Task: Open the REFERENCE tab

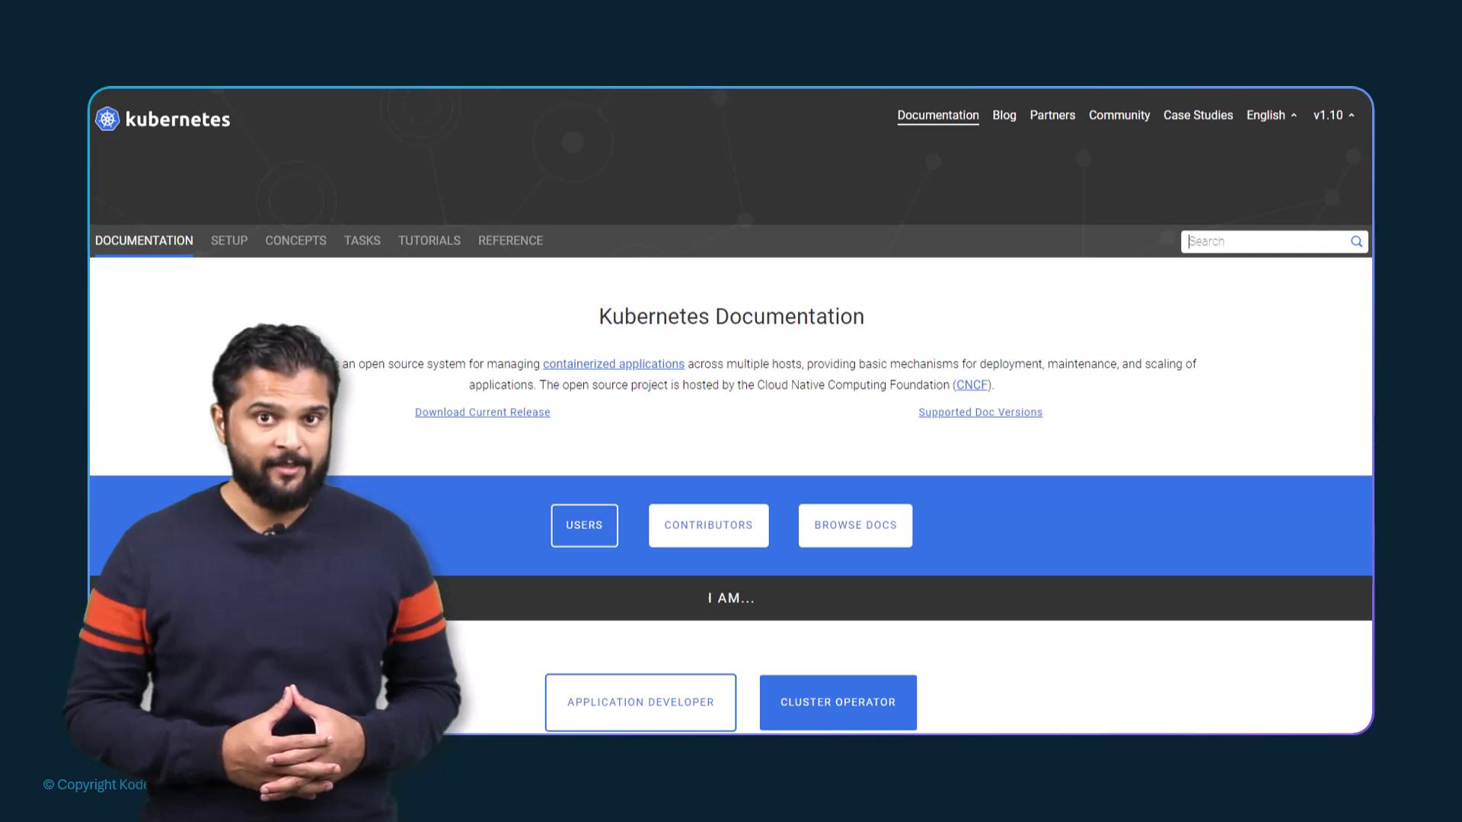Action: pyautogui.click(x=510, y=241)
